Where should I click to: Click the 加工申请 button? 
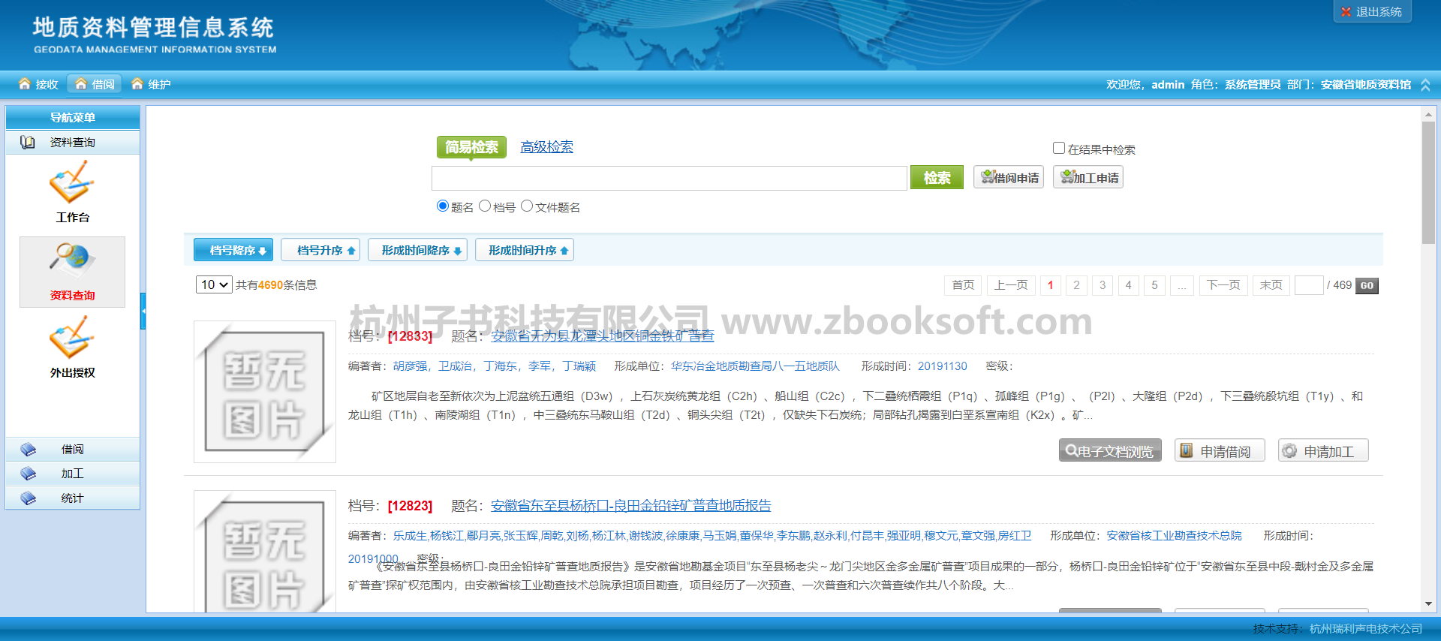1088,177
